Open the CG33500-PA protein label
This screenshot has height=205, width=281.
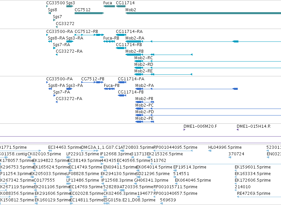tap(59, 79)
